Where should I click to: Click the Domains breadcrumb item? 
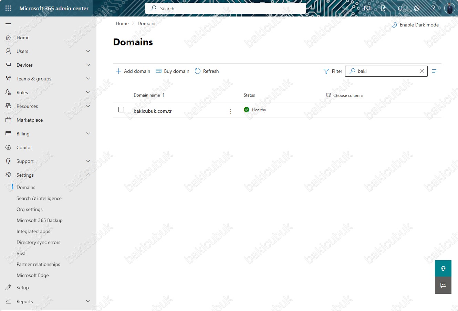pos(147,23)
